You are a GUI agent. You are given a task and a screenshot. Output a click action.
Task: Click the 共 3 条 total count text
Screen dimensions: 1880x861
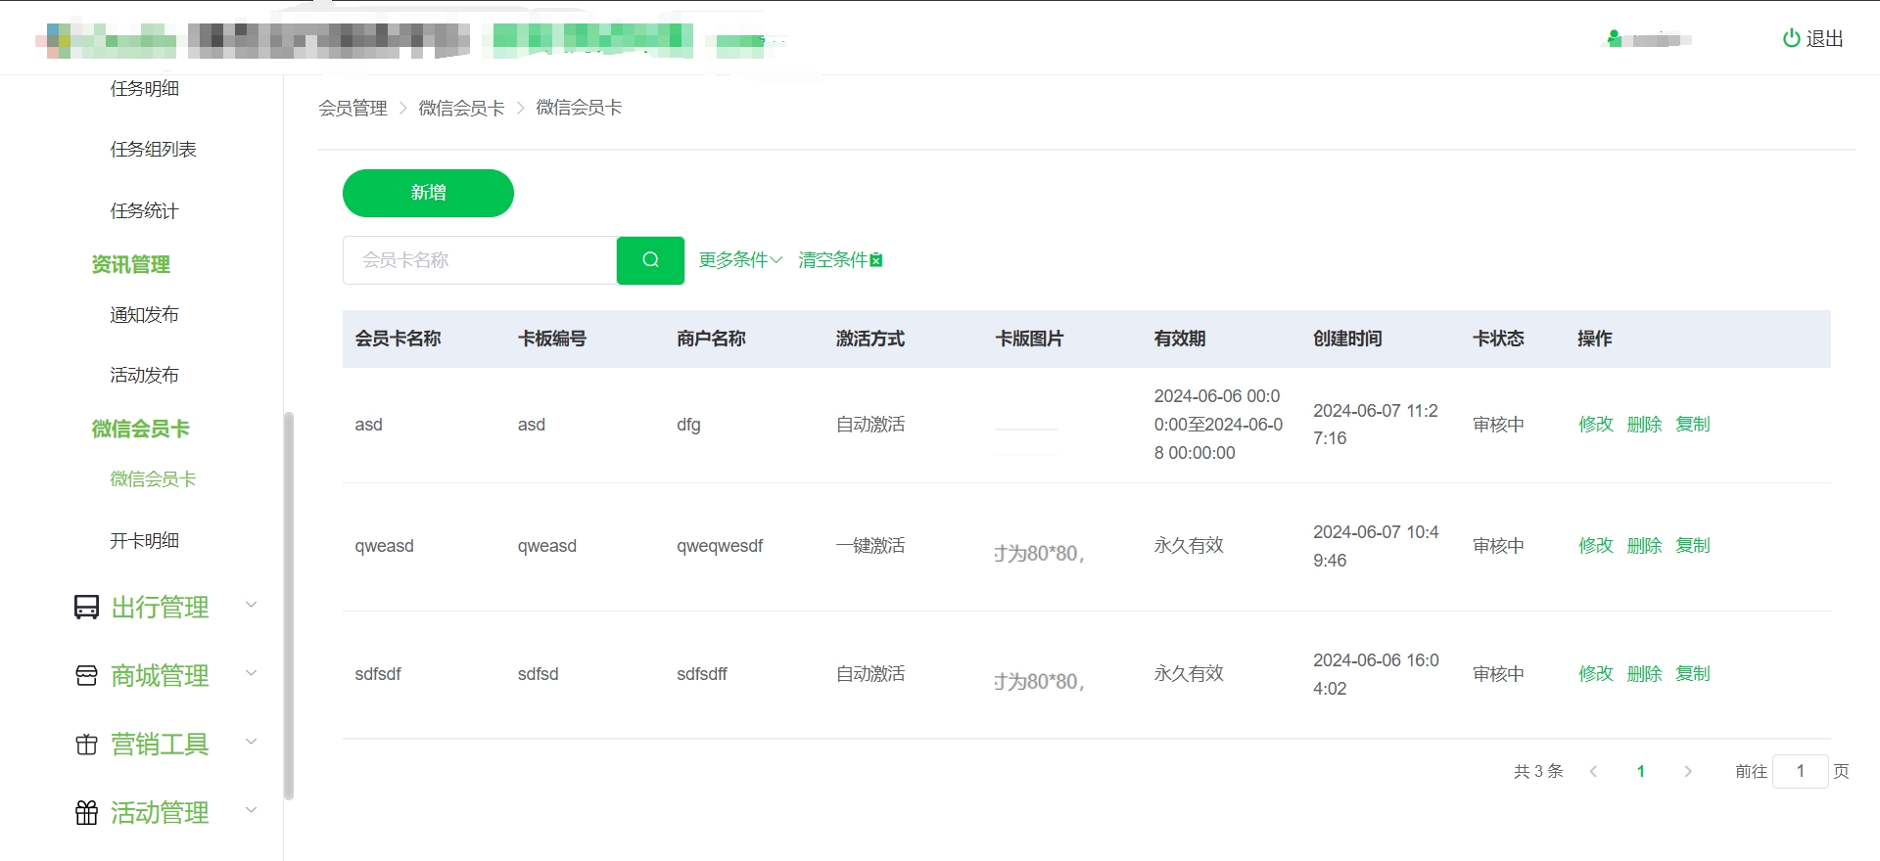tap(1538, 771)
